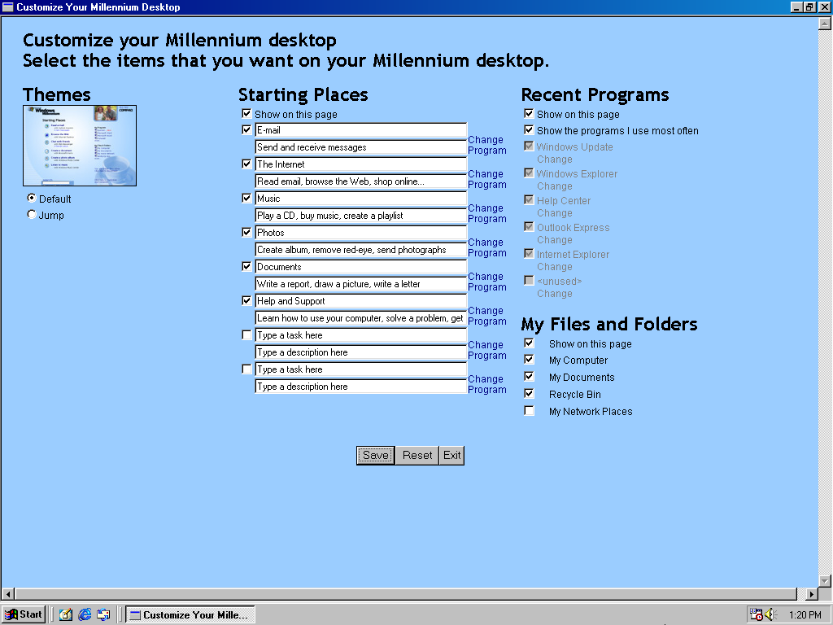Image resolution: width=833 pixels, height=625 pixels.
Task: Click the <unused> program checkbox
Action: (529, 280)
